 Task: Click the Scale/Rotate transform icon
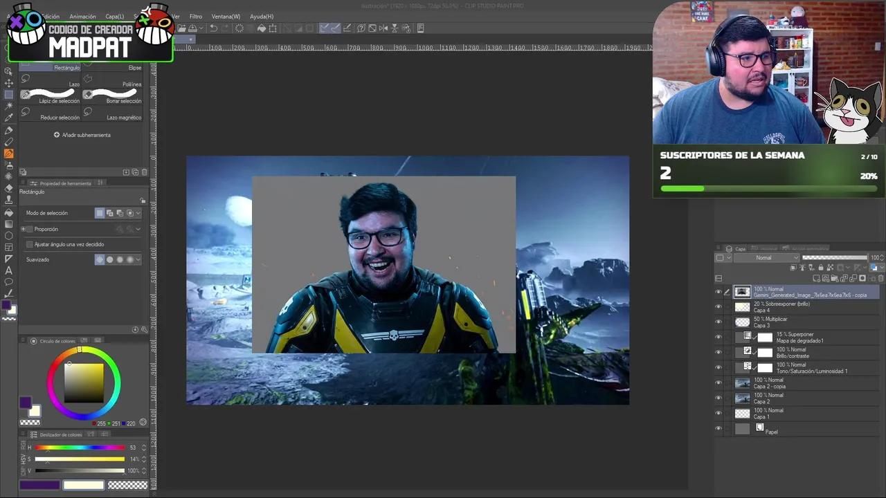click(273, 28)
